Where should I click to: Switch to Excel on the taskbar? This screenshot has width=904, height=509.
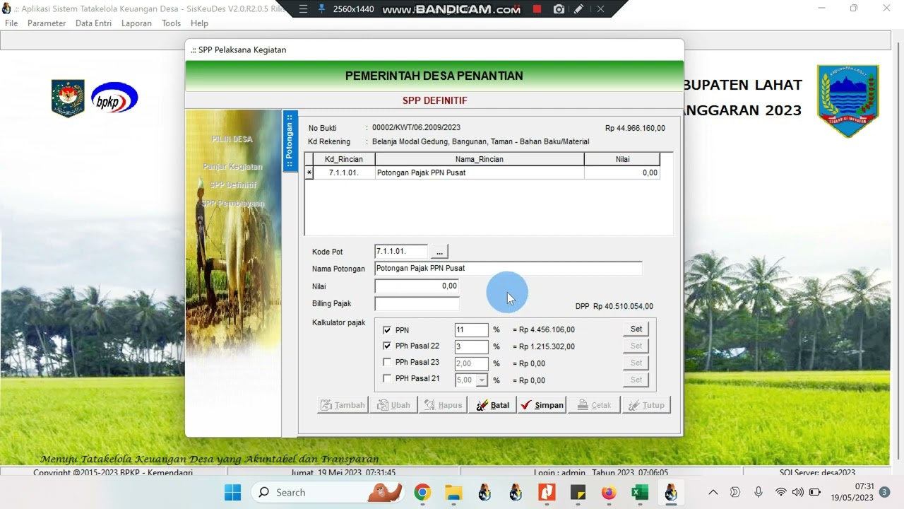click(x=640, y=493)
